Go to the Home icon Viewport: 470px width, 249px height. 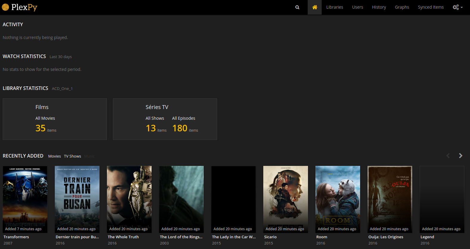click(x=315, y=7)
